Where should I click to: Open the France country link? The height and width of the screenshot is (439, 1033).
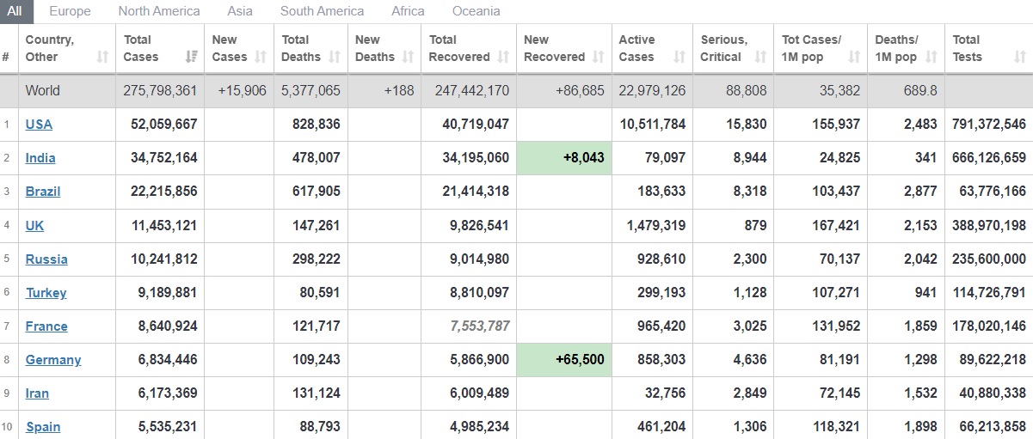pyautogui.click(x=46, y=326)
